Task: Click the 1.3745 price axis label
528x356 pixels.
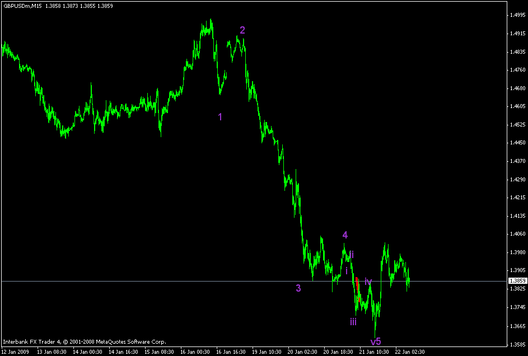Action: pyautogui.click(x=517, y=307)
